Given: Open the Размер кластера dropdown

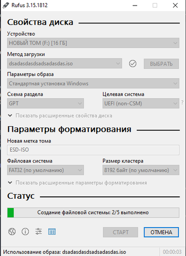Looking at the screenshot, I should click(x=141, y=170).
